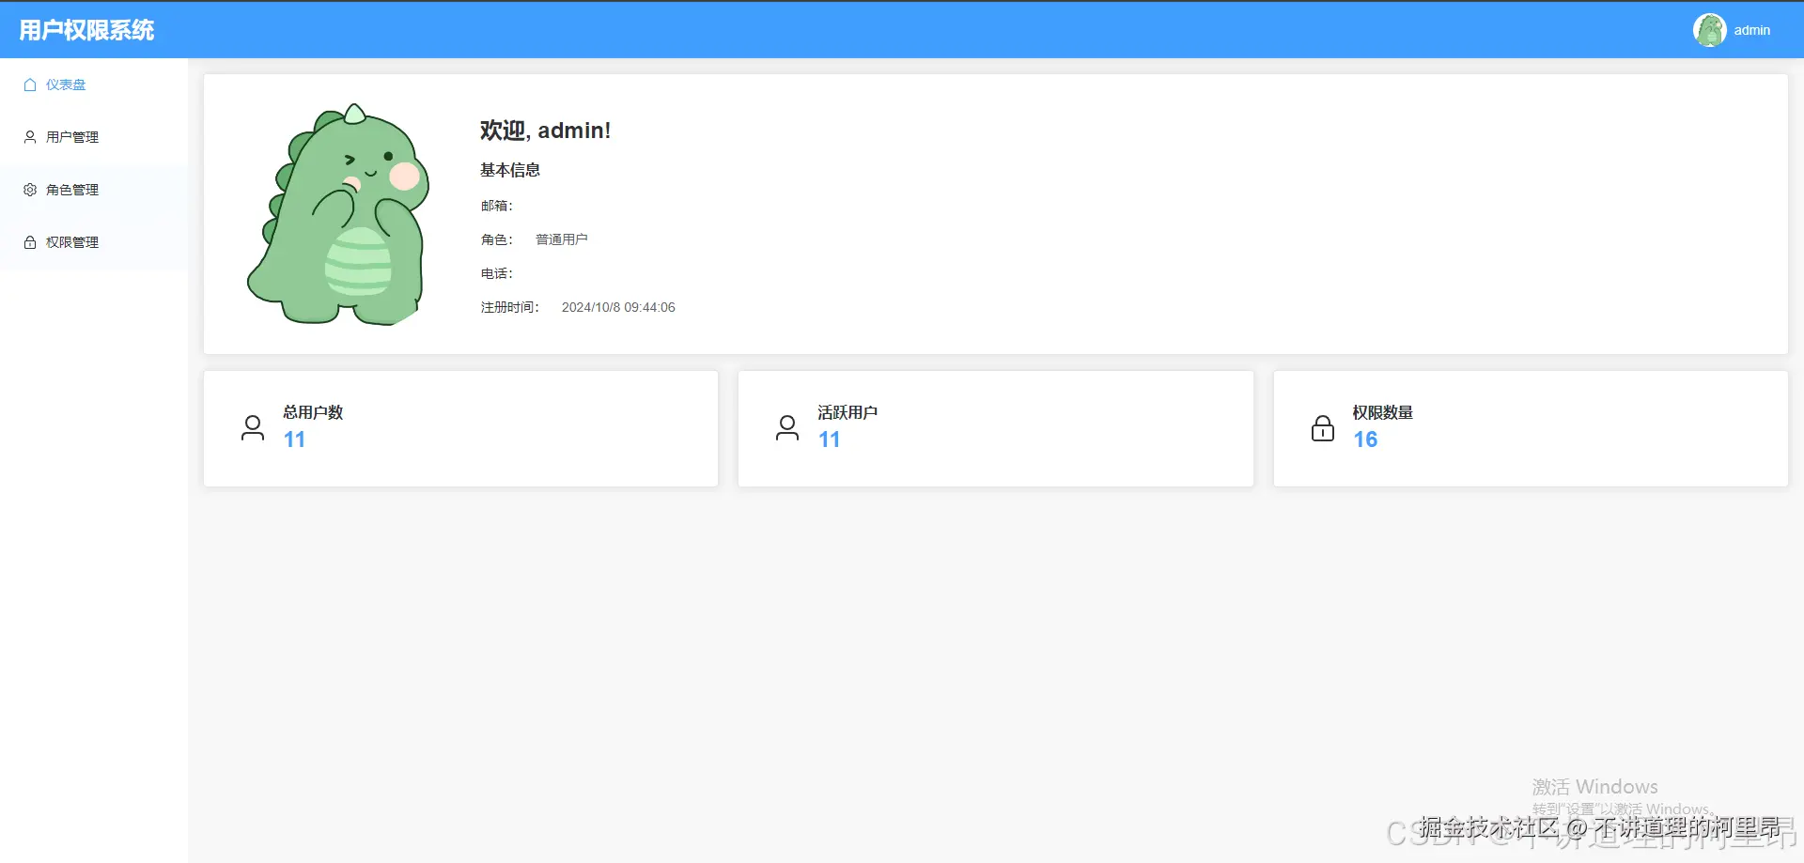Go to the 角色管理 menu item
Image resolution: width=1804 pixels, height=863 pixels.
point(94,190)
